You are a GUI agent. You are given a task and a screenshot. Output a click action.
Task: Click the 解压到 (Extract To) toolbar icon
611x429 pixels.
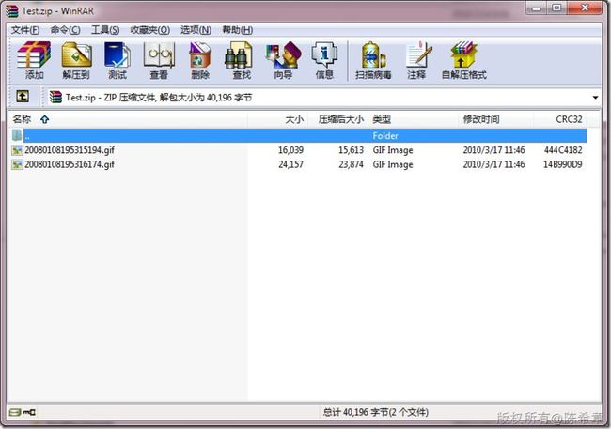point(76,60)
